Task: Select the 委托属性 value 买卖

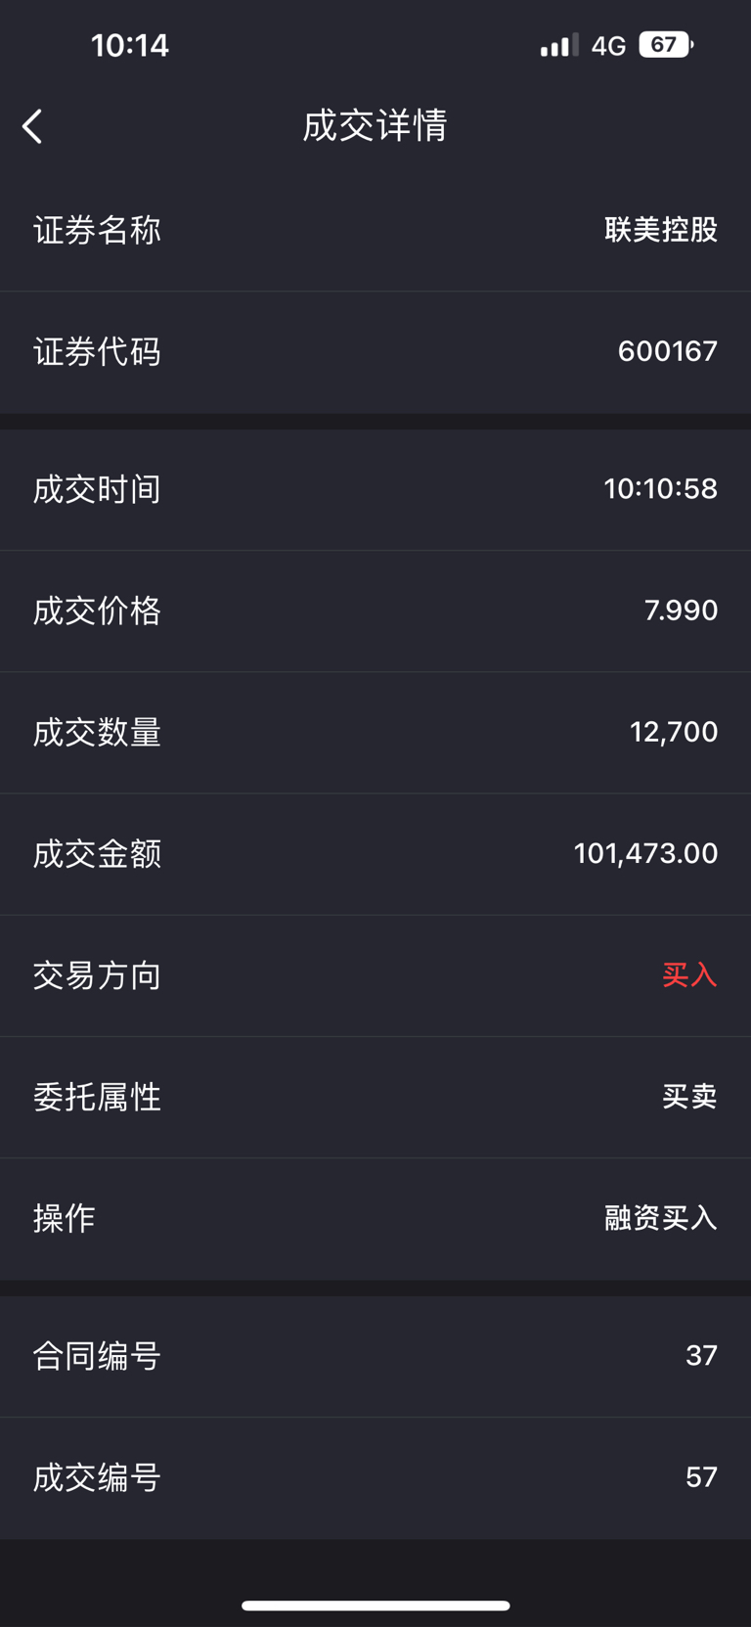Action: 689,1097
